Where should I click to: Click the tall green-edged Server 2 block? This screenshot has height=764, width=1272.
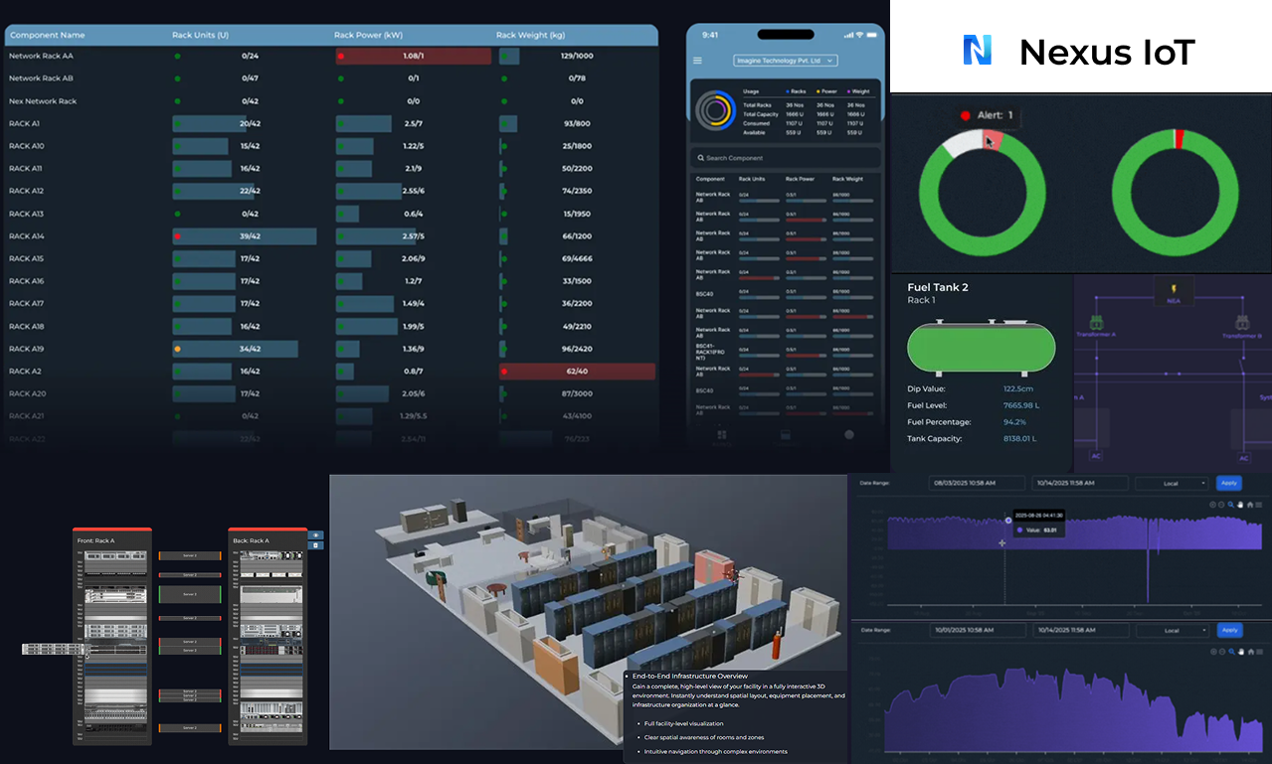pos(189,594)
